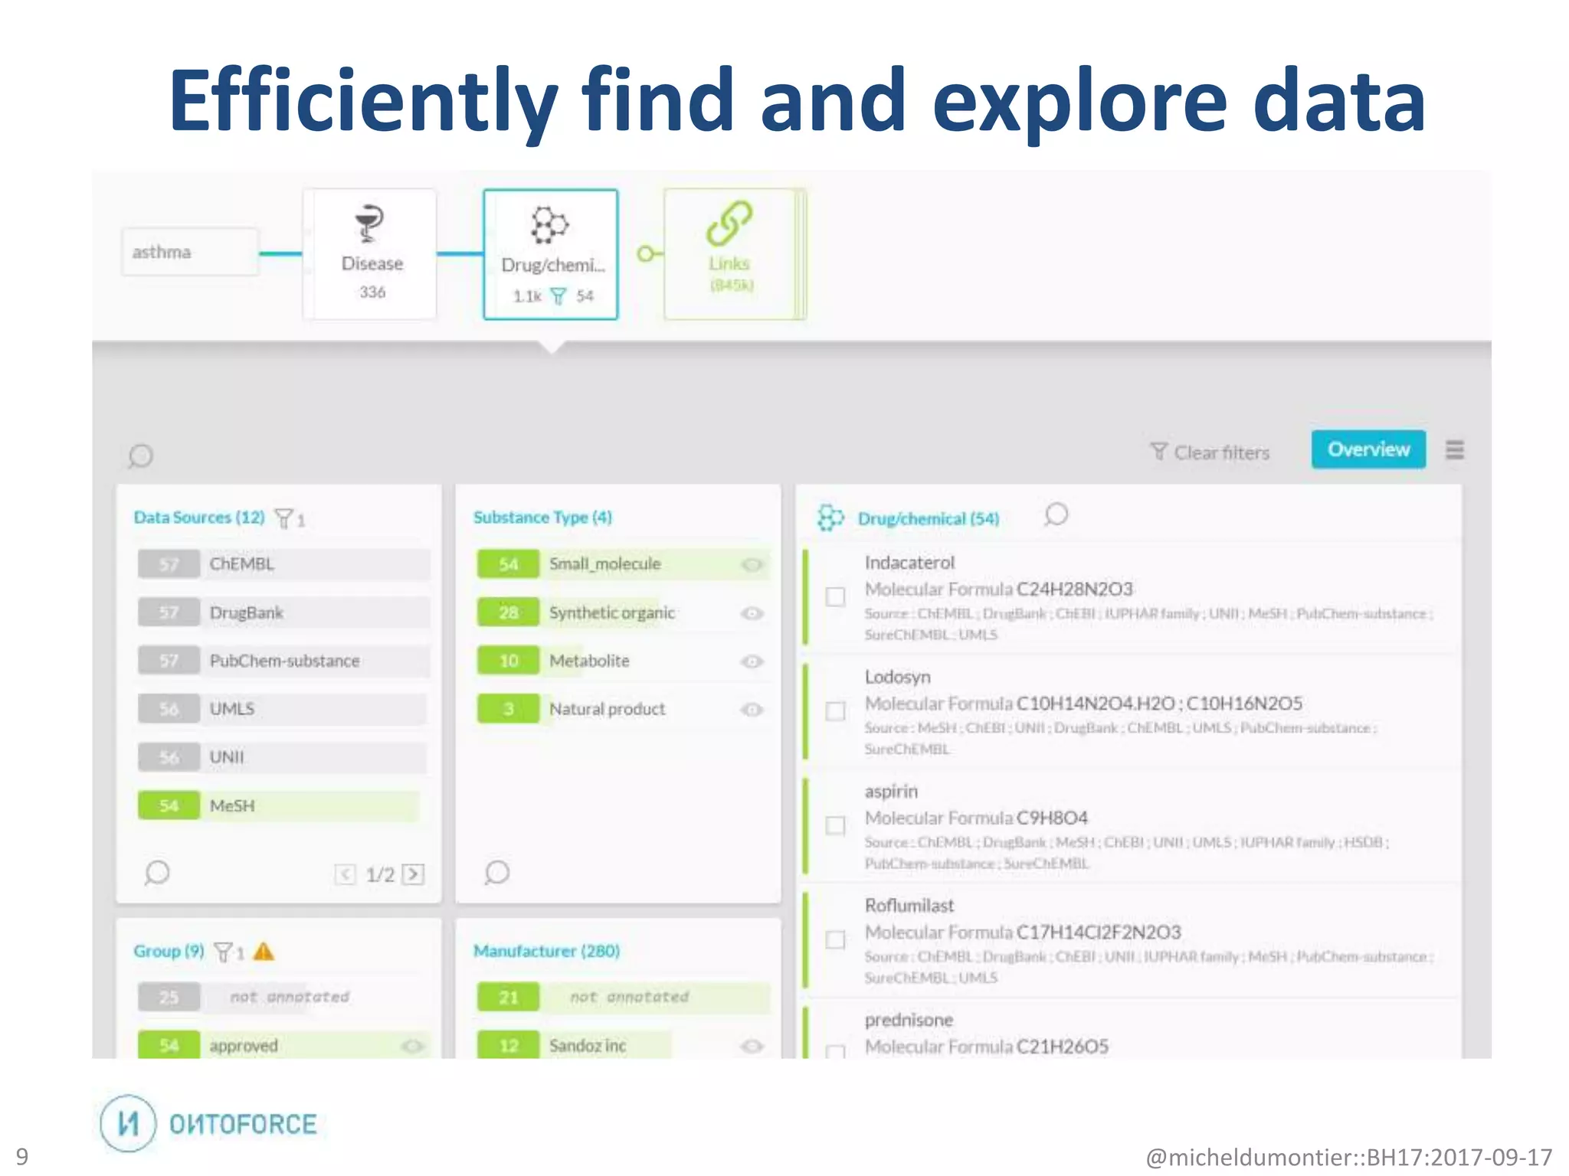Image resolution: width=1569 pixels, height=1176 pixels.
Task: Select the Metabolite substance type
Action: point(623,661)
